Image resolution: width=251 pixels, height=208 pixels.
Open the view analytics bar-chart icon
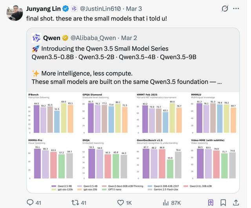click(166, 203)
